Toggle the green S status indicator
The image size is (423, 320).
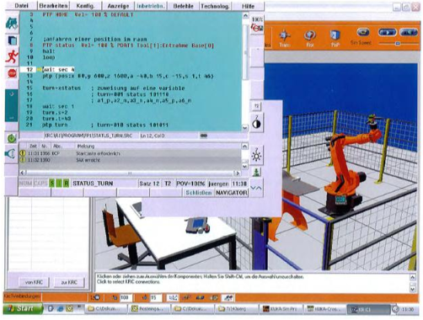point(51,184)
